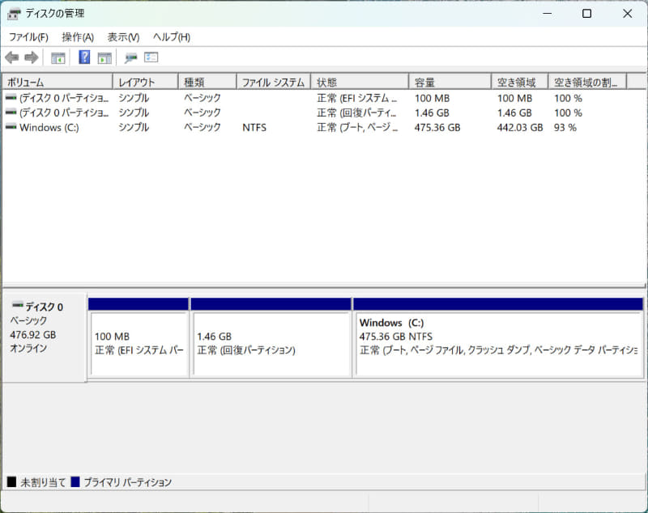Sort by the 容量 column header
The width and height of the screenshot is (648, 513).
(x=450, y=83)
